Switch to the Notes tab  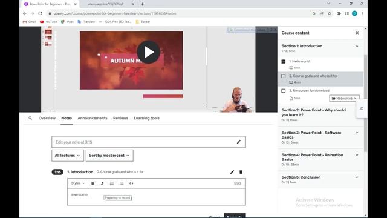pos(67,118)
